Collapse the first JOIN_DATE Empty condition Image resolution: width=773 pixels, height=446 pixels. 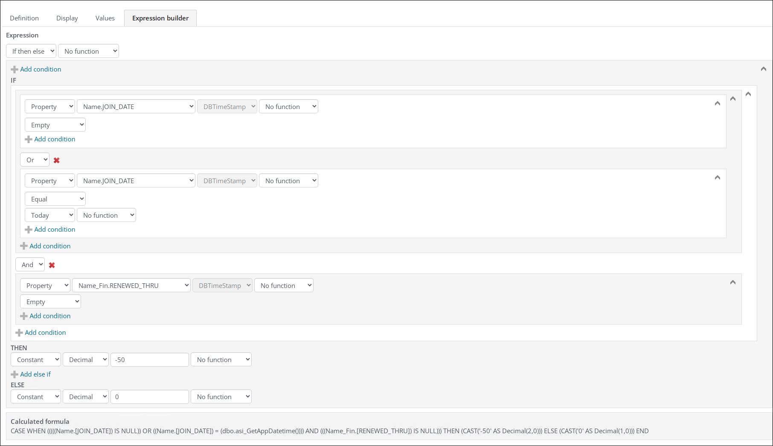pyautogui.click(x=717, y=104)
